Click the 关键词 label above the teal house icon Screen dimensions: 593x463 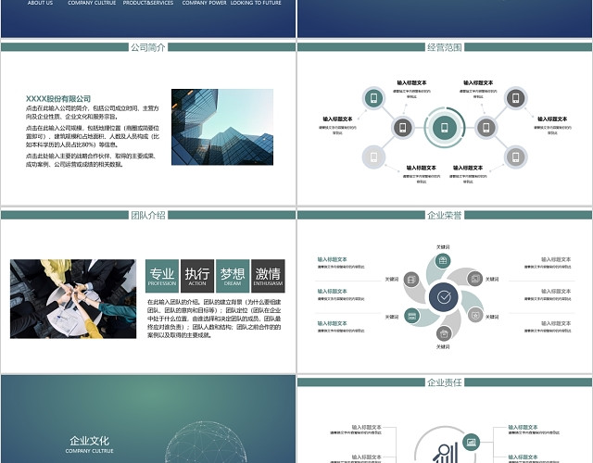pos(443,247)
